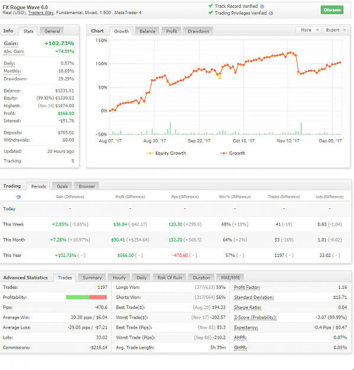Open the Traders Way broker link
This screenshot has width=354, height=370.
pyautogui.click(x=41, y=13)
